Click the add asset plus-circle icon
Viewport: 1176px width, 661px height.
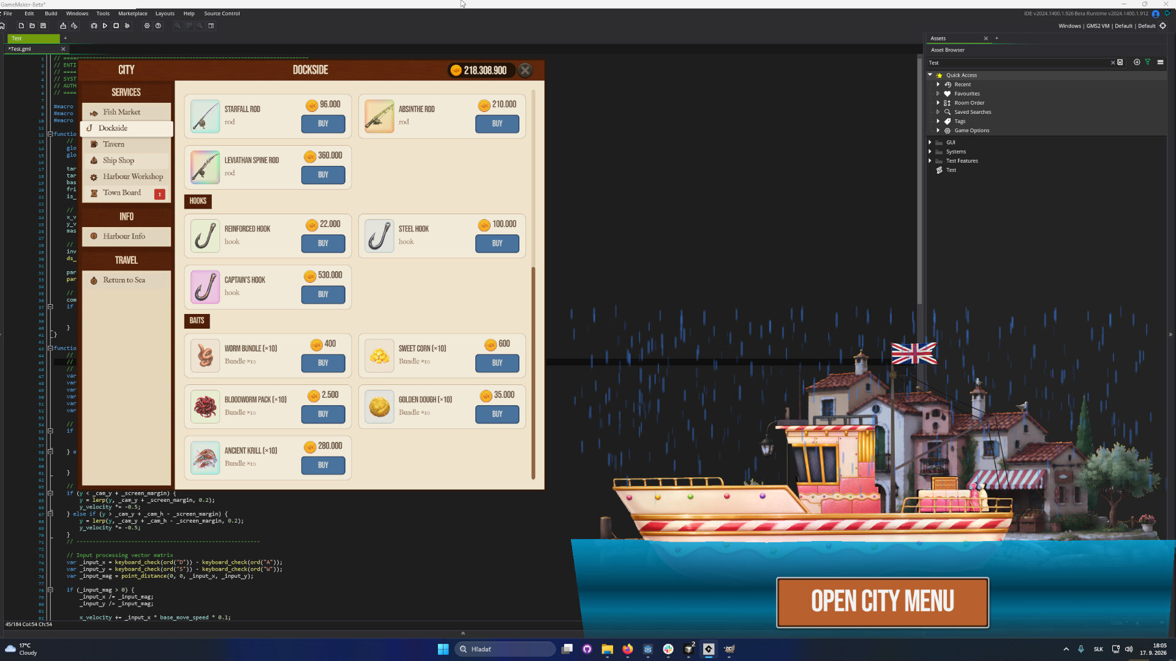point(1137,62)
